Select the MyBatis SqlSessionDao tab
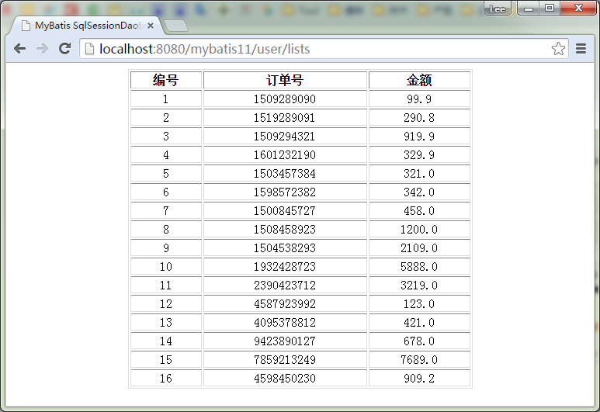The height and width of the screenshot is (412, 600). click(x=84, y=26)
